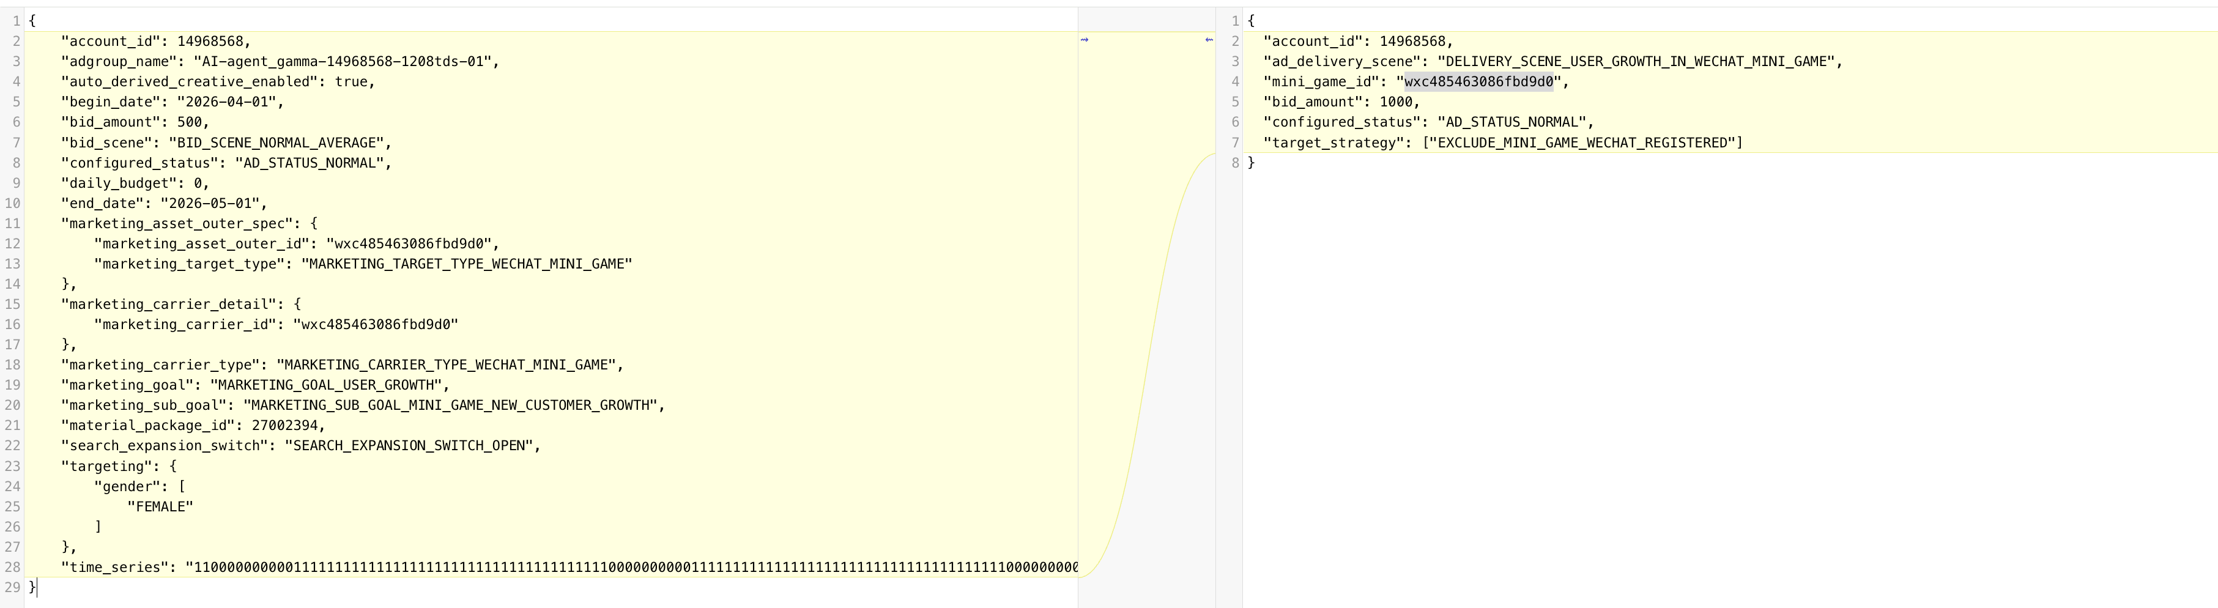Image resolution: width=2218 pixels, height=608 pixels.
Task: Click line number 23 beside "targeting"
Action: point(12,466)
